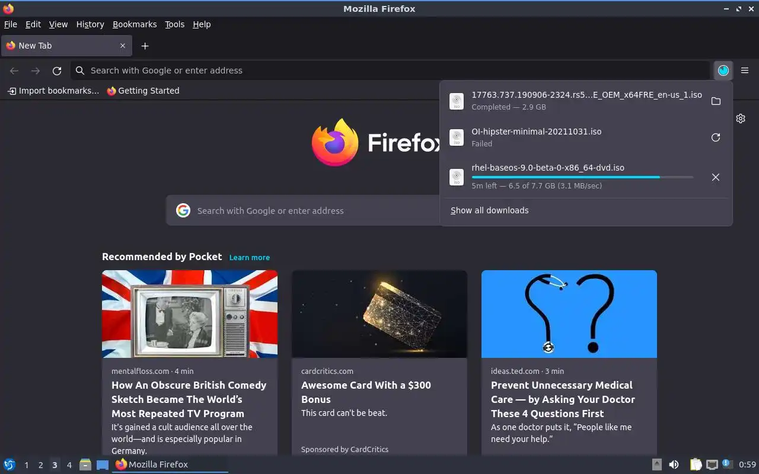Open the Bookmarks menu
759x474 pixels.
(x=135, y=24)
